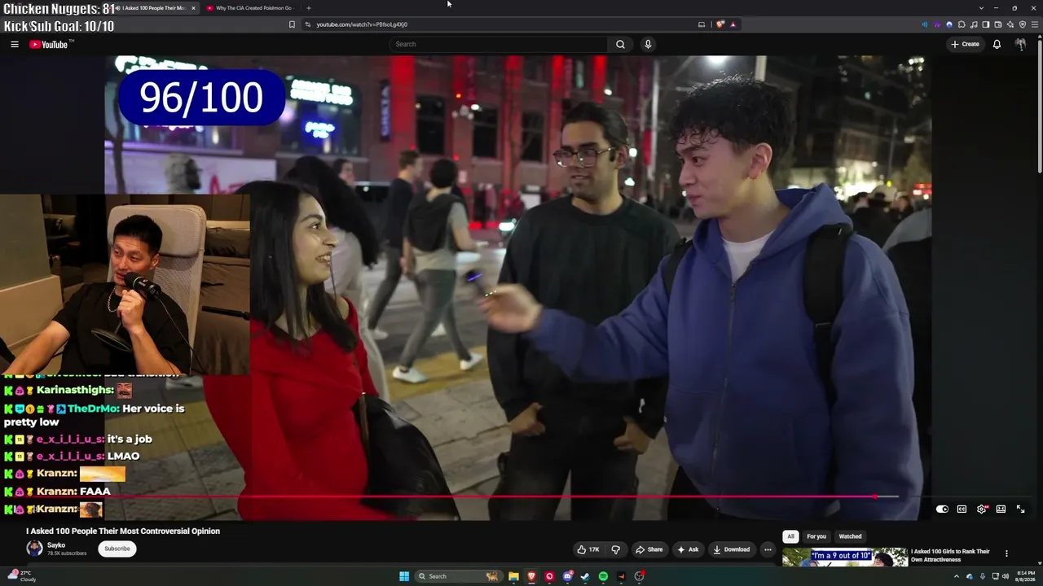
Task: Subscribe to the Sayko channel
Action: click(x=117, y=549)
